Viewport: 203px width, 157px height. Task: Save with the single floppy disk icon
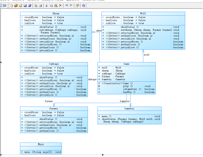[x=25, y=5]
